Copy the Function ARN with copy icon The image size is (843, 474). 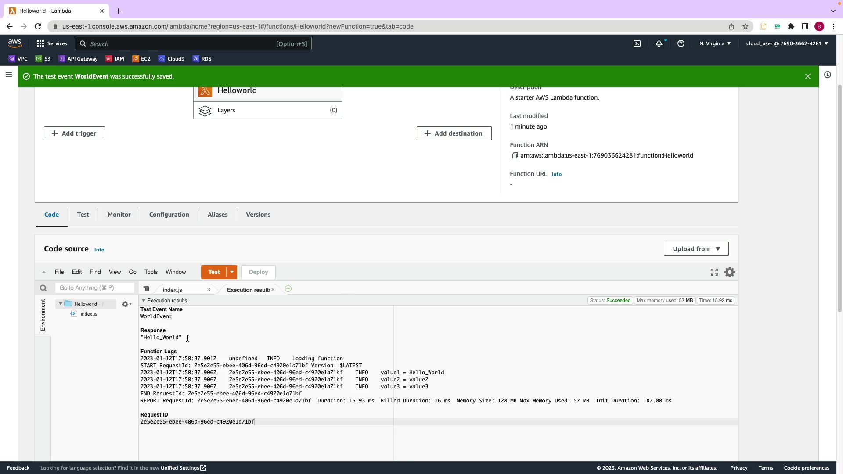(x=515, y=155)
